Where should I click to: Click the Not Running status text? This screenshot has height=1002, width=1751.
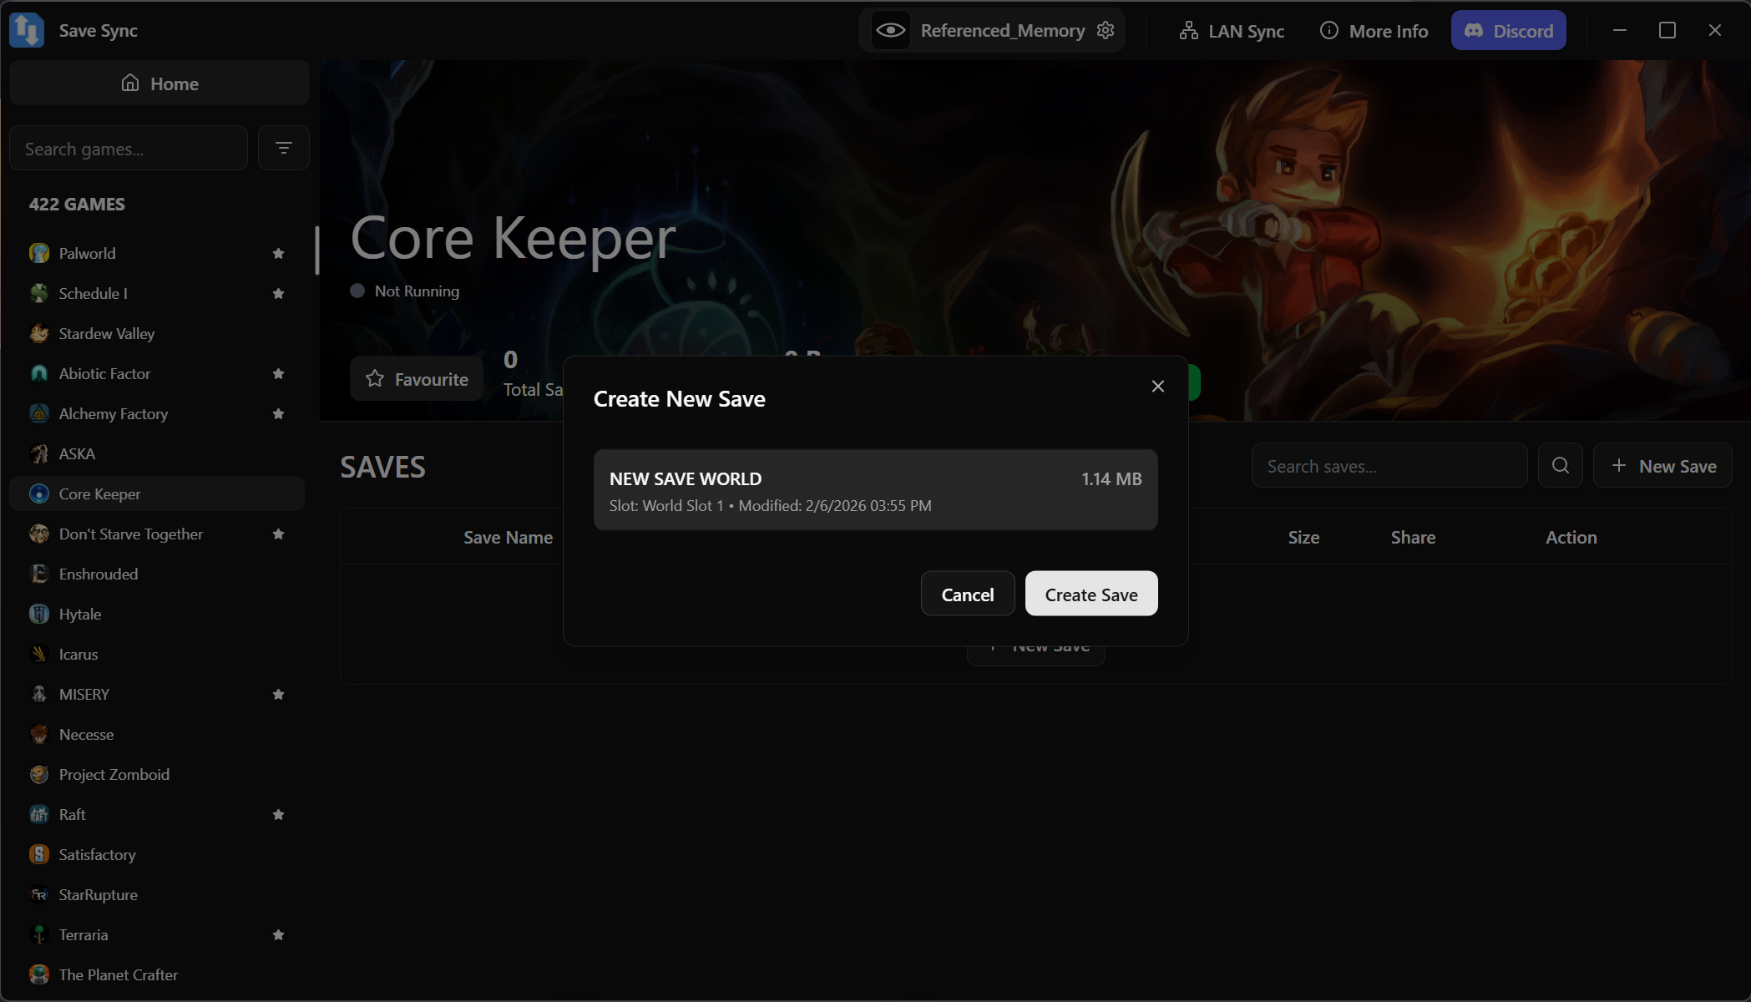[417, 291]
